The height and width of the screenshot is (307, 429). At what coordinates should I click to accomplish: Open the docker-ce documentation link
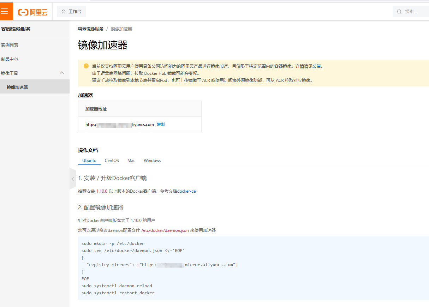click(x=186, y=191)
